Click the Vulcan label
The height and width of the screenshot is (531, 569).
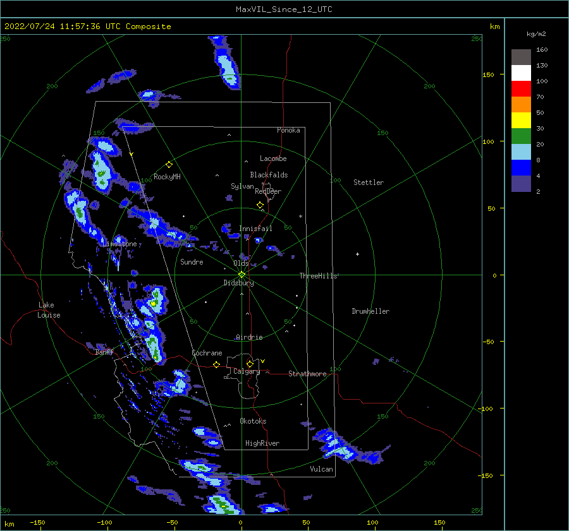pos(322,469)
